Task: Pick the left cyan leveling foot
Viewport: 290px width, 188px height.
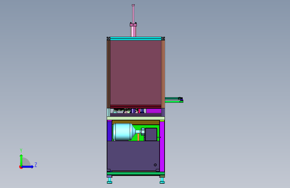Action: [109, 180]
